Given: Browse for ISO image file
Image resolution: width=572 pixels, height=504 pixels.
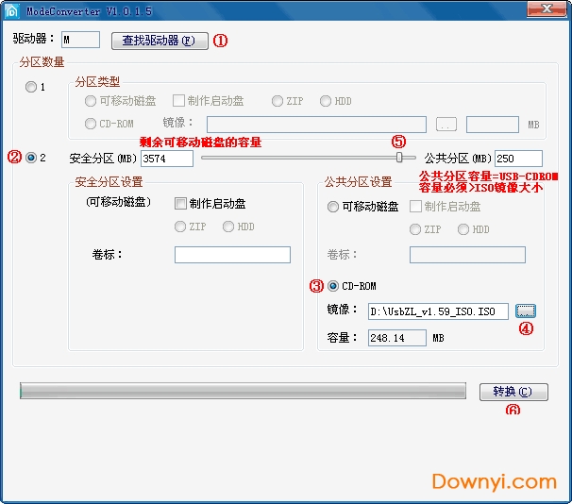Looking at the screenshot, I should pos(526,311).
